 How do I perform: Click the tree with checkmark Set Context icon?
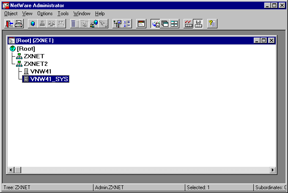pos(118,24)
